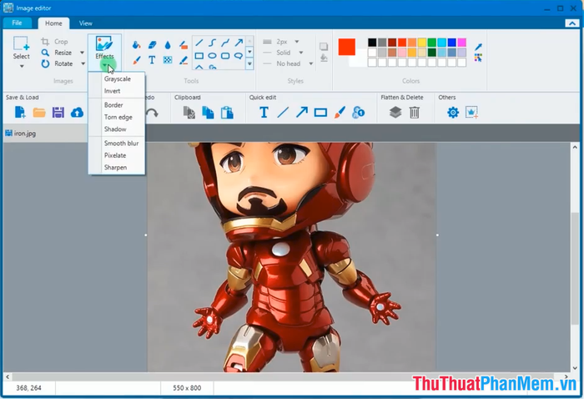Image resolution: width=584 pixels, height=399 pixels.
Task: Toggle the shape fill style icon
Action: [x=324, y=58]
